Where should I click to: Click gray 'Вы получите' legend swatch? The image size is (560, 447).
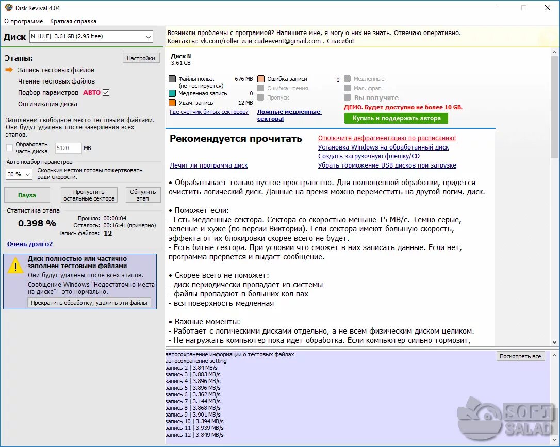point(347,97)
